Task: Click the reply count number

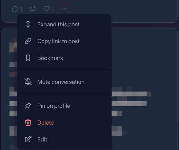Action: point(21,9)
